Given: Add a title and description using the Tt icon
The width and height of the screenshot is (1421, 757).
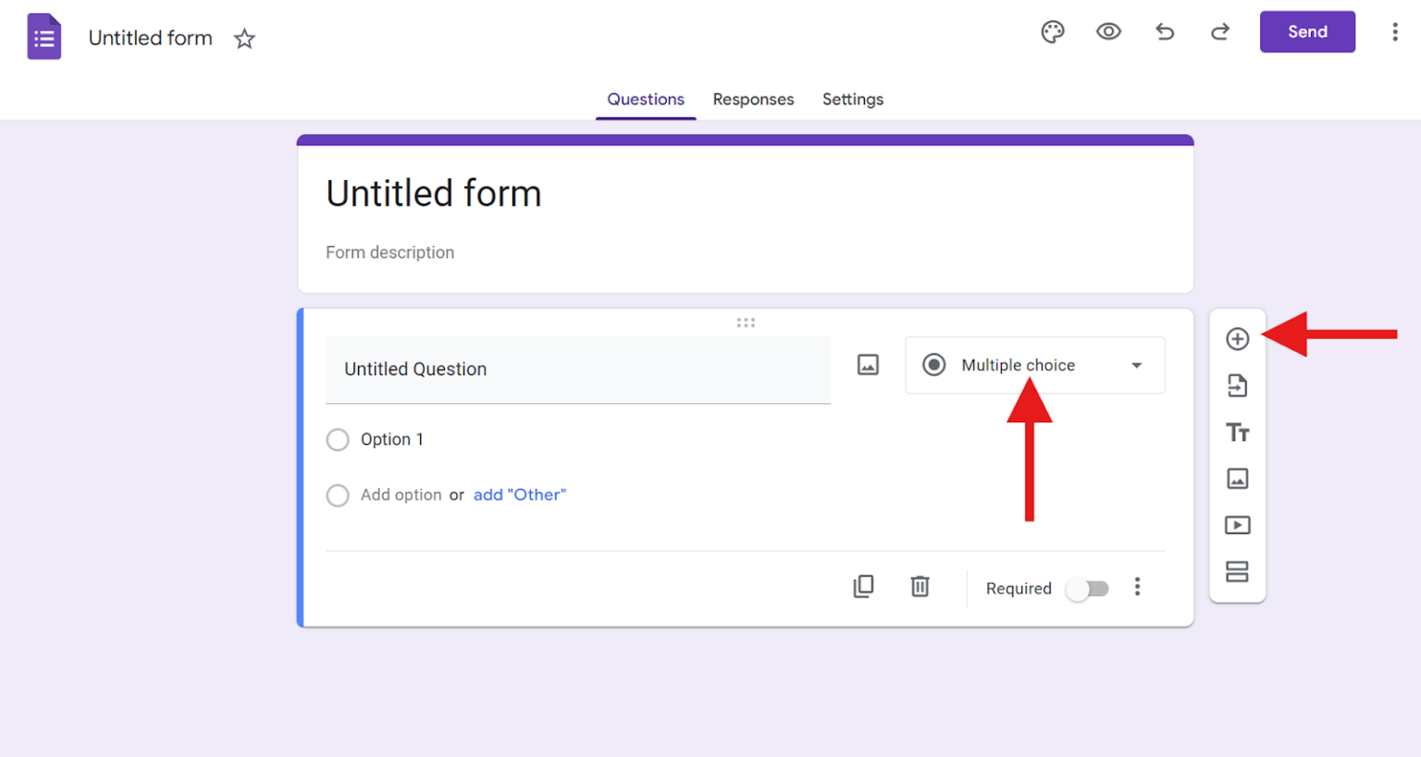Looking at the screenshot, I should click(1238, 432).
